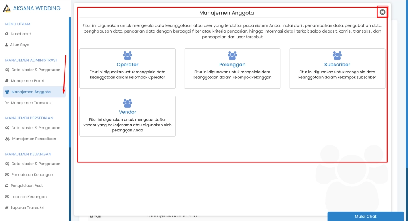The image size is (408, 221).
Task: Click the Operator group users icon
Action: [x=127, y=56]
